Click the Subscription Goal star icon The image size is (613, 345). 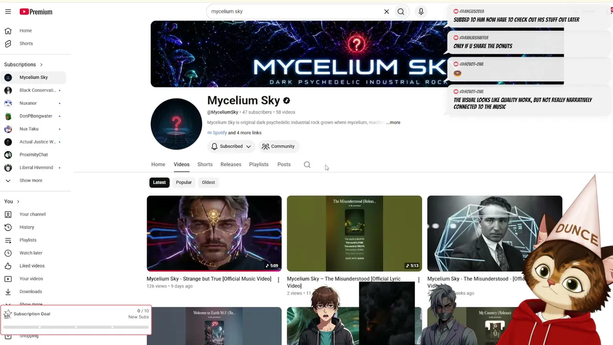pyautogui.click(x=8, y=314)
